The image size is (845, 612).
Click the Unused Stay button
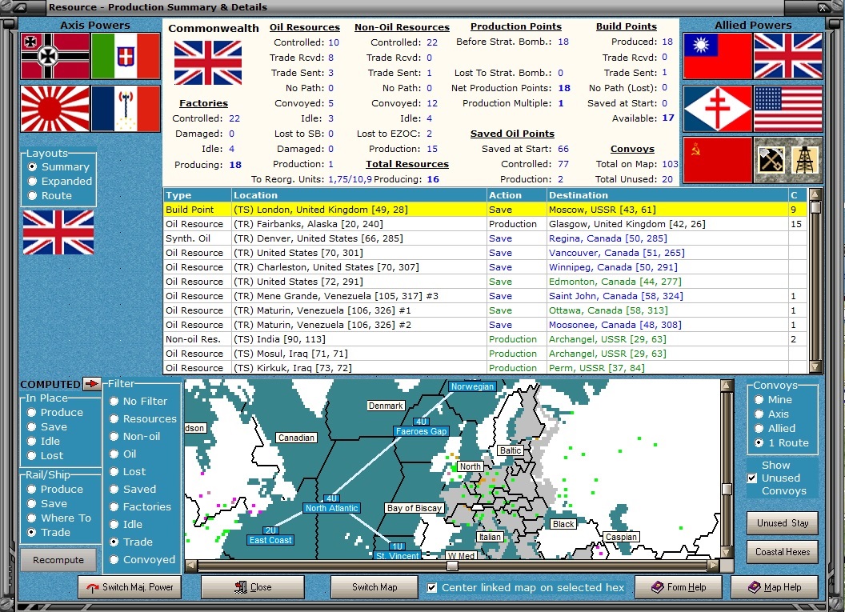[783, 523]
